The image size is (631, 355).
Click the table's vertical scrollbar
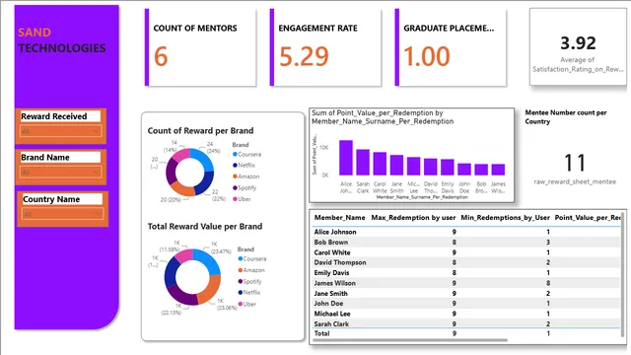pyautogui.click(x=623, y=274)
